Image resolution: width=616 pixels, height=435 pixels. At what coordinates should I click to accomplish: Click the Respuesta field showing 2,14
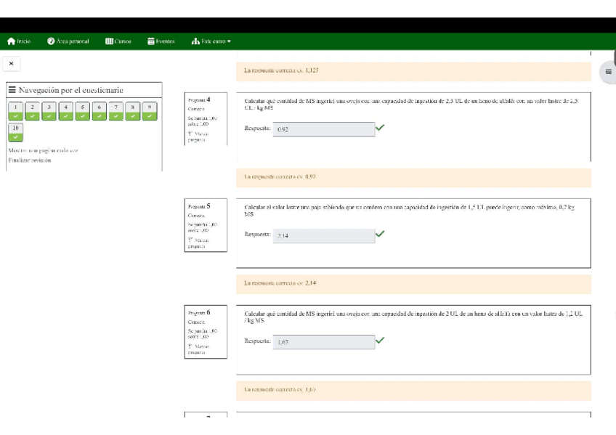(x=324, y=235)
